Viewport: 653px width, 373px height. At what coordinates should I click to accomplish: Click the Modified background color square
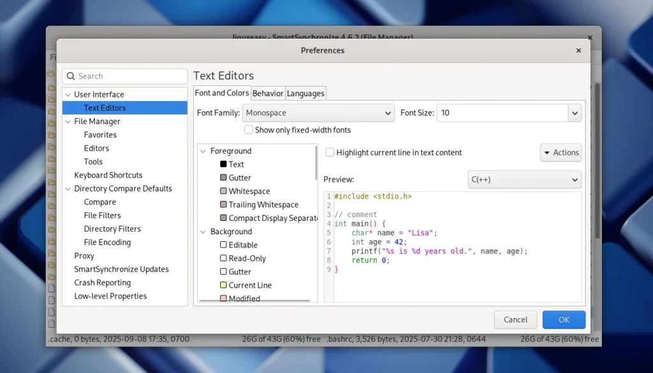pos(223,298)
